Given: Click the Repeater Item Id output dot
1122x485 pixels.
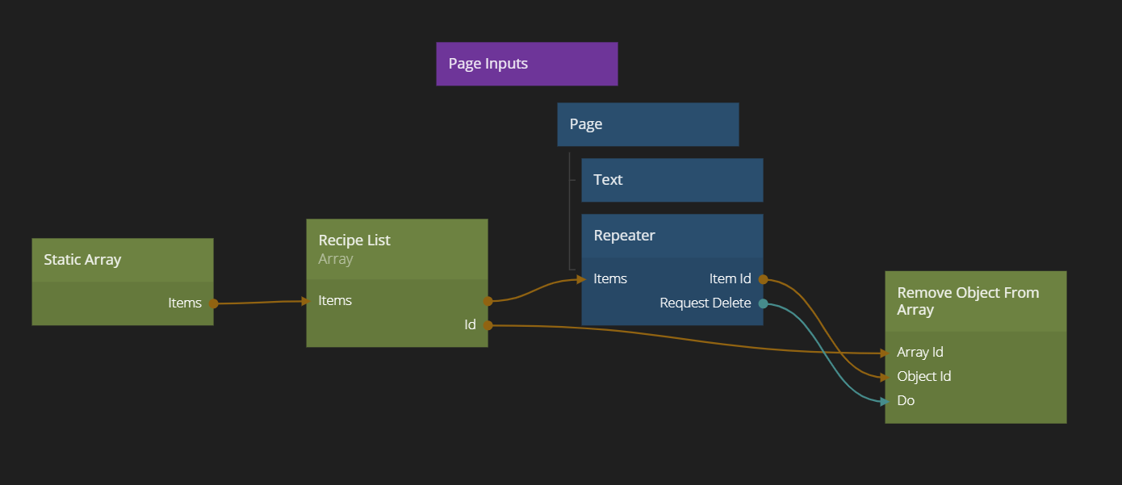Looking at the screenshot, I should tap(763, 279).
